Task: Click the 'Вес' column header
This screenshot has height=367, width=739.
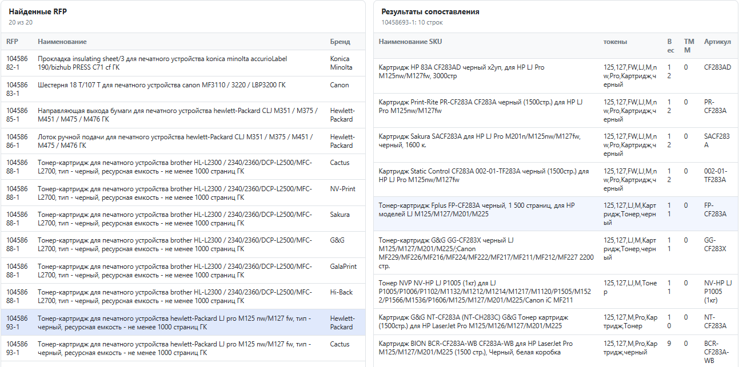Action: pyautogui.click(x=670, y=46)
